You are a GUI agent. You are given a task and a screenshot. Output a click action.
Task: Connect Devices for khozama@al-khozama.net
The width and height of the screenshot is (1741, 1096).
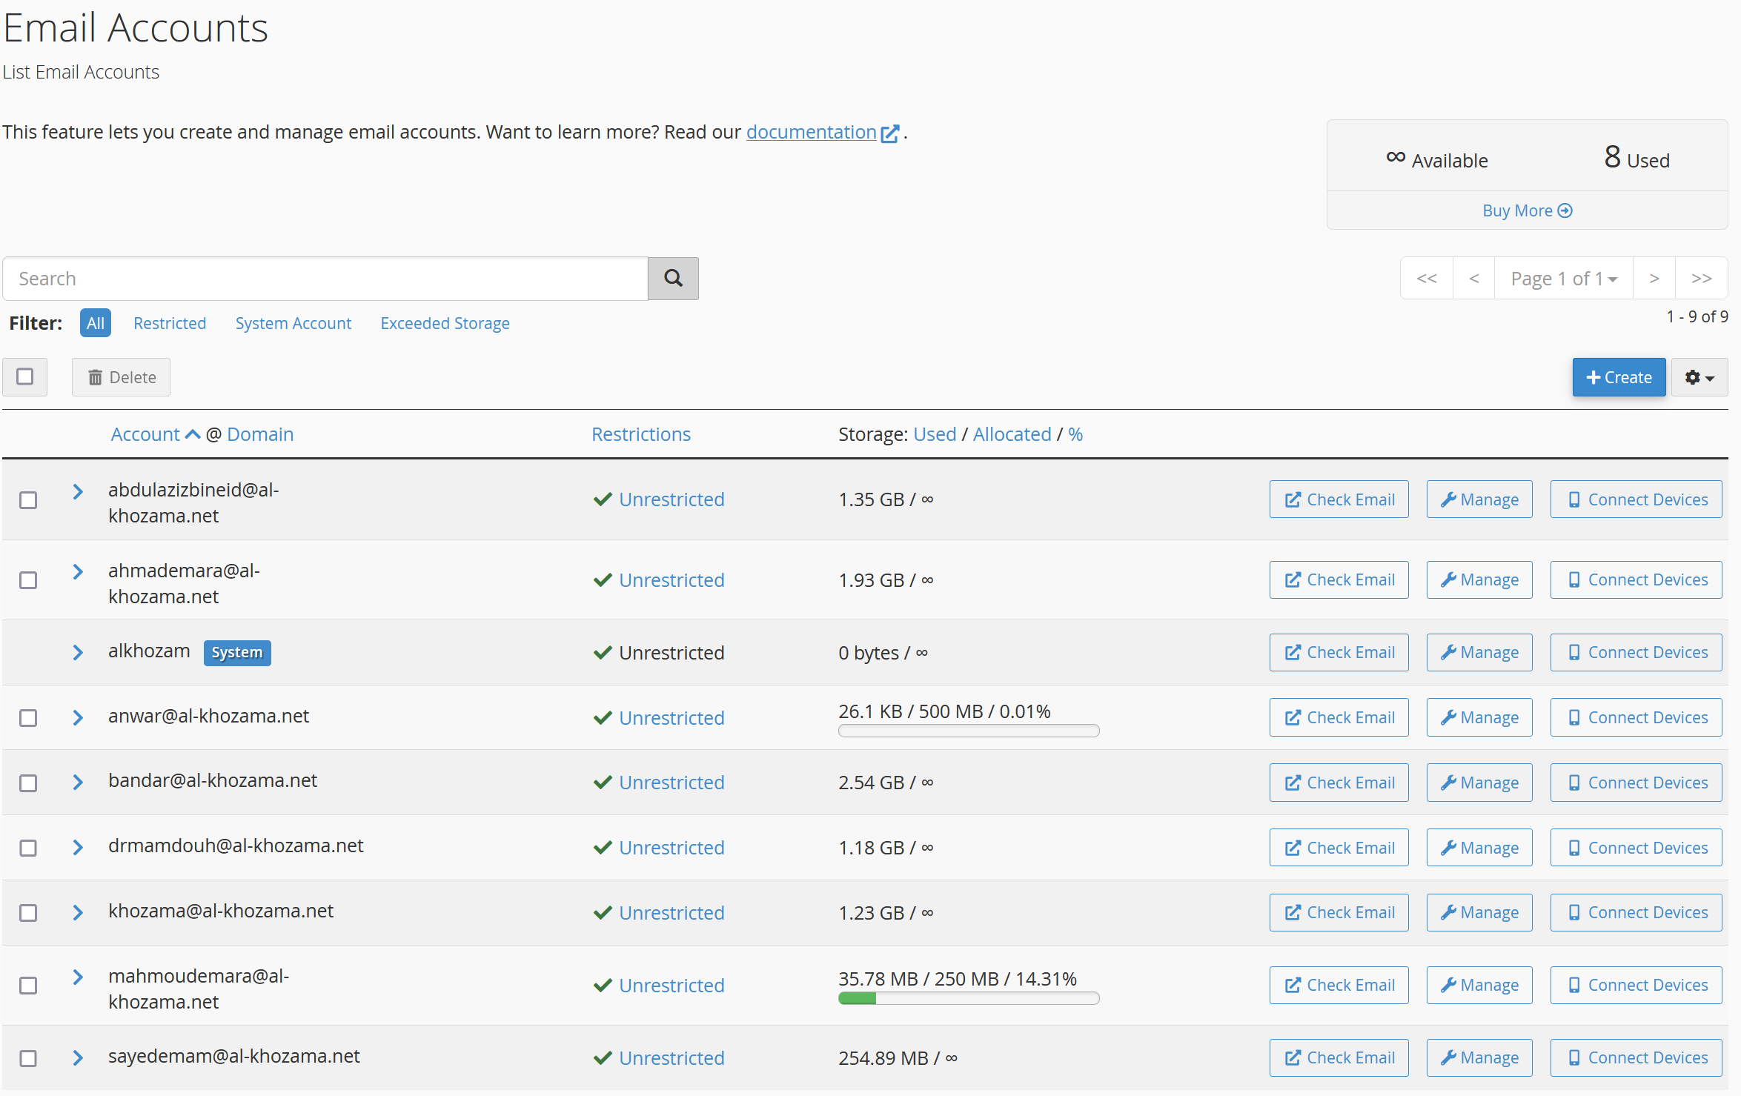pyautogui.click(x=1636, y=912)
